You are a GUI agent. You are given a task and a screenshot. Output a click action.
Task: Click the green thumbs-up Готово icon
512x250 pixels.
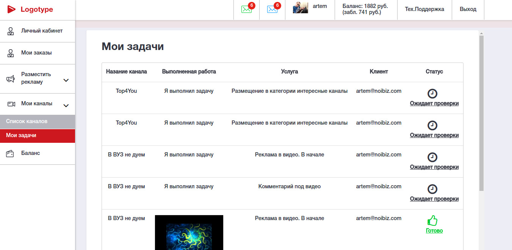(x=432, y=220)
